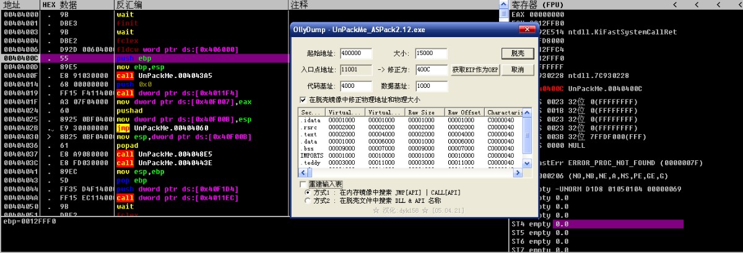The image size is (743, 253).
Task: Close the OllyDump dialog
Action: (x=527, y=30)
